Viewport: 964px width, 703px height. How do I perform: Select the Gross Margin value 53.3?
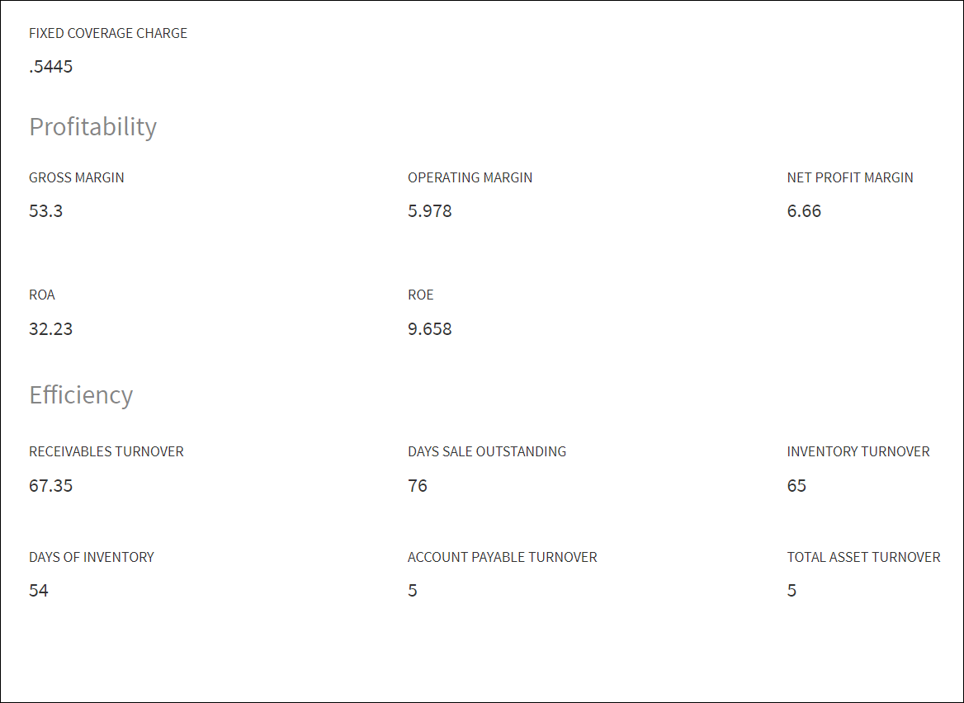coord(45,210)
